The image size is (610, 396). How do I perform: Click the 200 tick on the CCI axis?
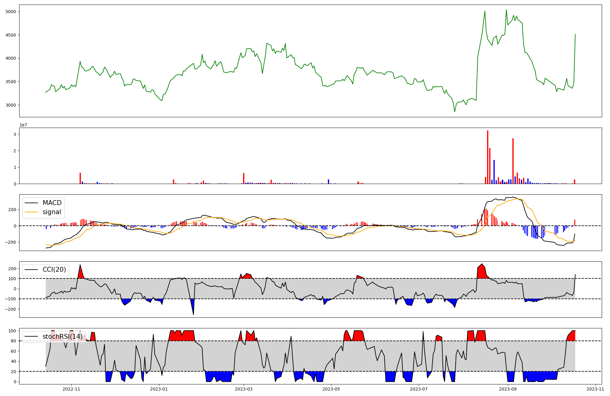coord(12,269)
